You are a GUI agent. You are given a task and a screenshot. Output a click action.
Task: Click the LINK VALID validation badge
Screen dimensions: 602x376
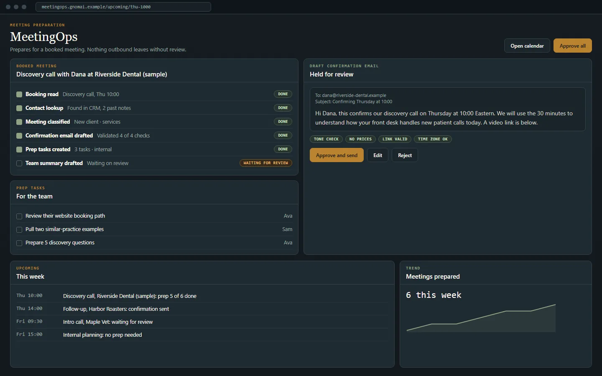pyautogui.click(x=395, y=139)
